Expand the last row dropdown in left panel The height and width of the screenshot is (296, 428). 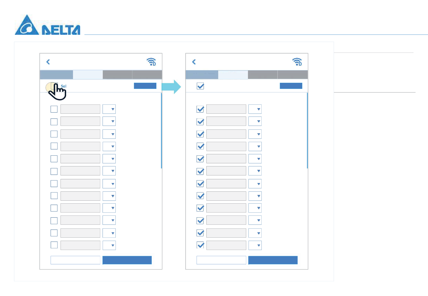coord(109,245)
